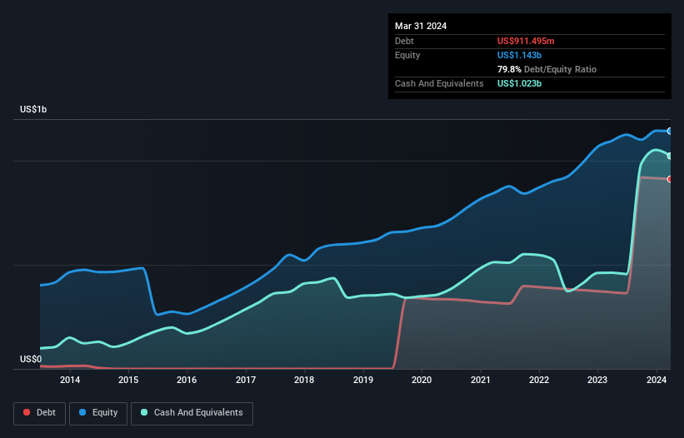Click the teal Cash endpoint marker

coord(670,156)
